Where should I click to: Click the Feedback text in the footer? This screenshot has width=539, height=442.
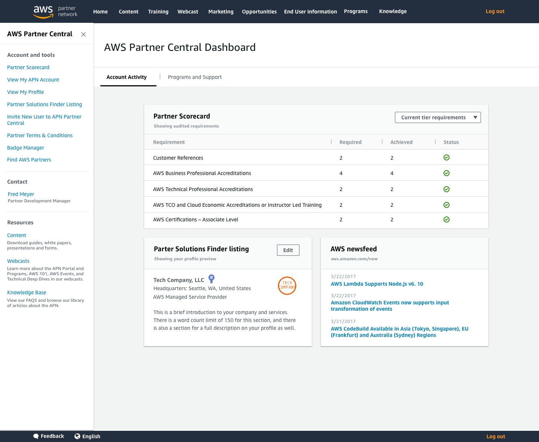[x=52, y=436]
